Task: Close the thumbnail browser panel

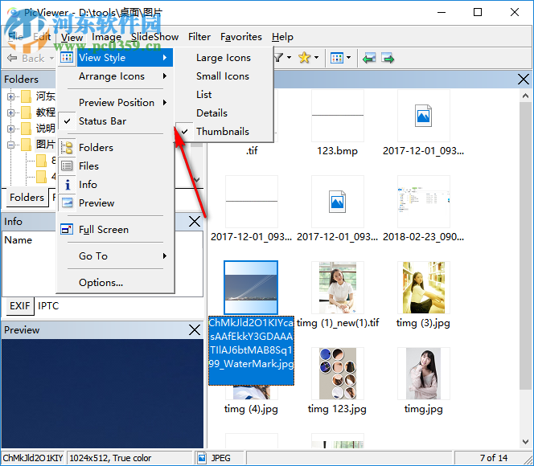Action: pos(523,80)
